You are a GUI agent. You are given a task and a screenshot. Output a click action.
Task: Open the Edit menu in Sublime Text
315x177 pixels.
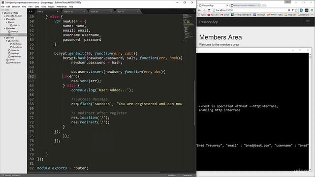point(8,6)
